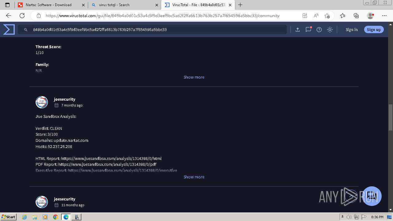Open the tab actions menu icon
393x221 pixels.
(7, 5)
